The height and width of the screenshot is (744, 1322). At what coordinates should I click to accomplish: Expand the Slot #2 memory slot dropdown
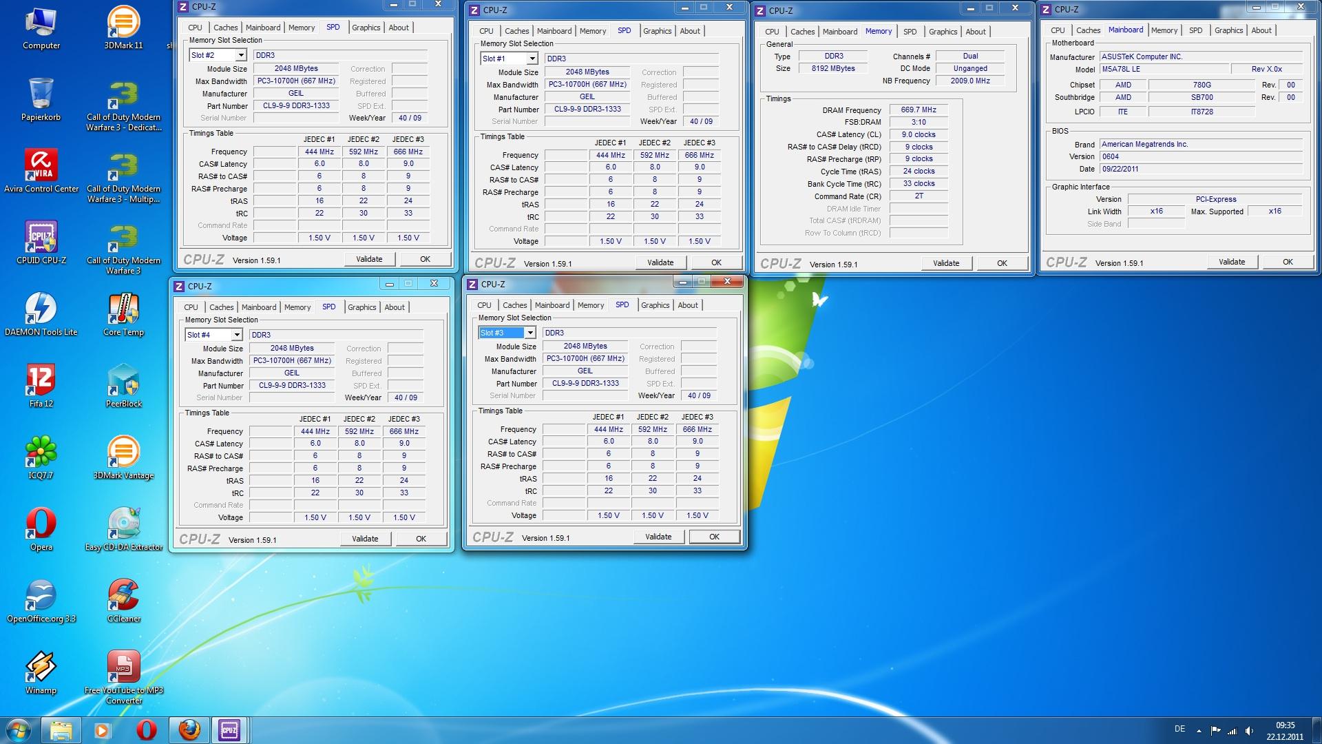tap(242, 55)
